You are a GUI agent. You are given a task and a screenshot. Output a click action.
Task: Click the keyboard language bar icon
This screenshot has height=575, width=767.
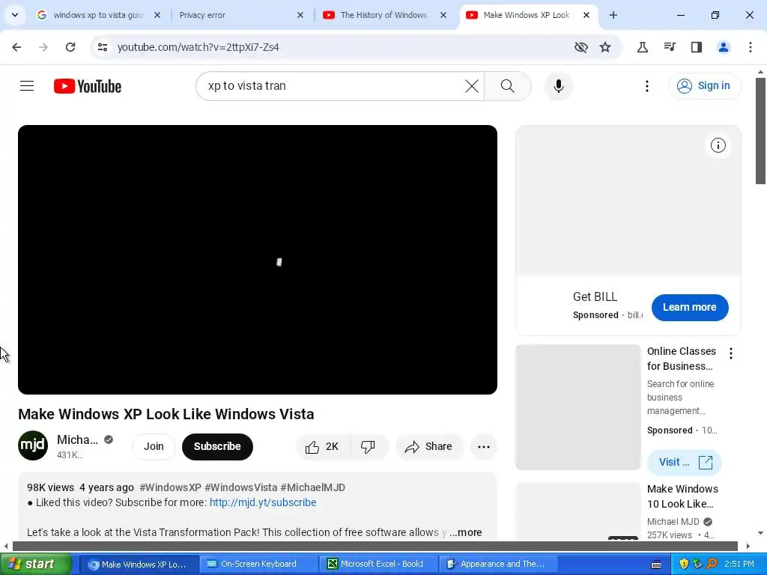tap(656, 565)
